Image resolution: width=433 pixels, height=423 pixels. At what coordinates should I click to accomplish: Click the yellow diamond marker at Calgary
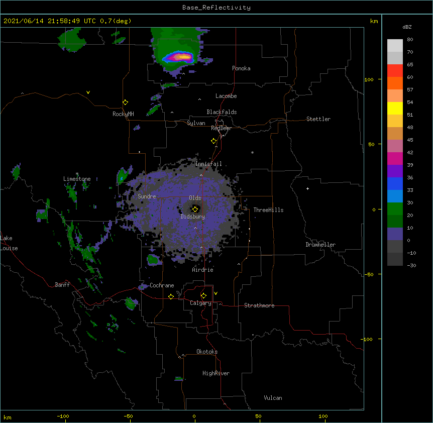point(203,296)
